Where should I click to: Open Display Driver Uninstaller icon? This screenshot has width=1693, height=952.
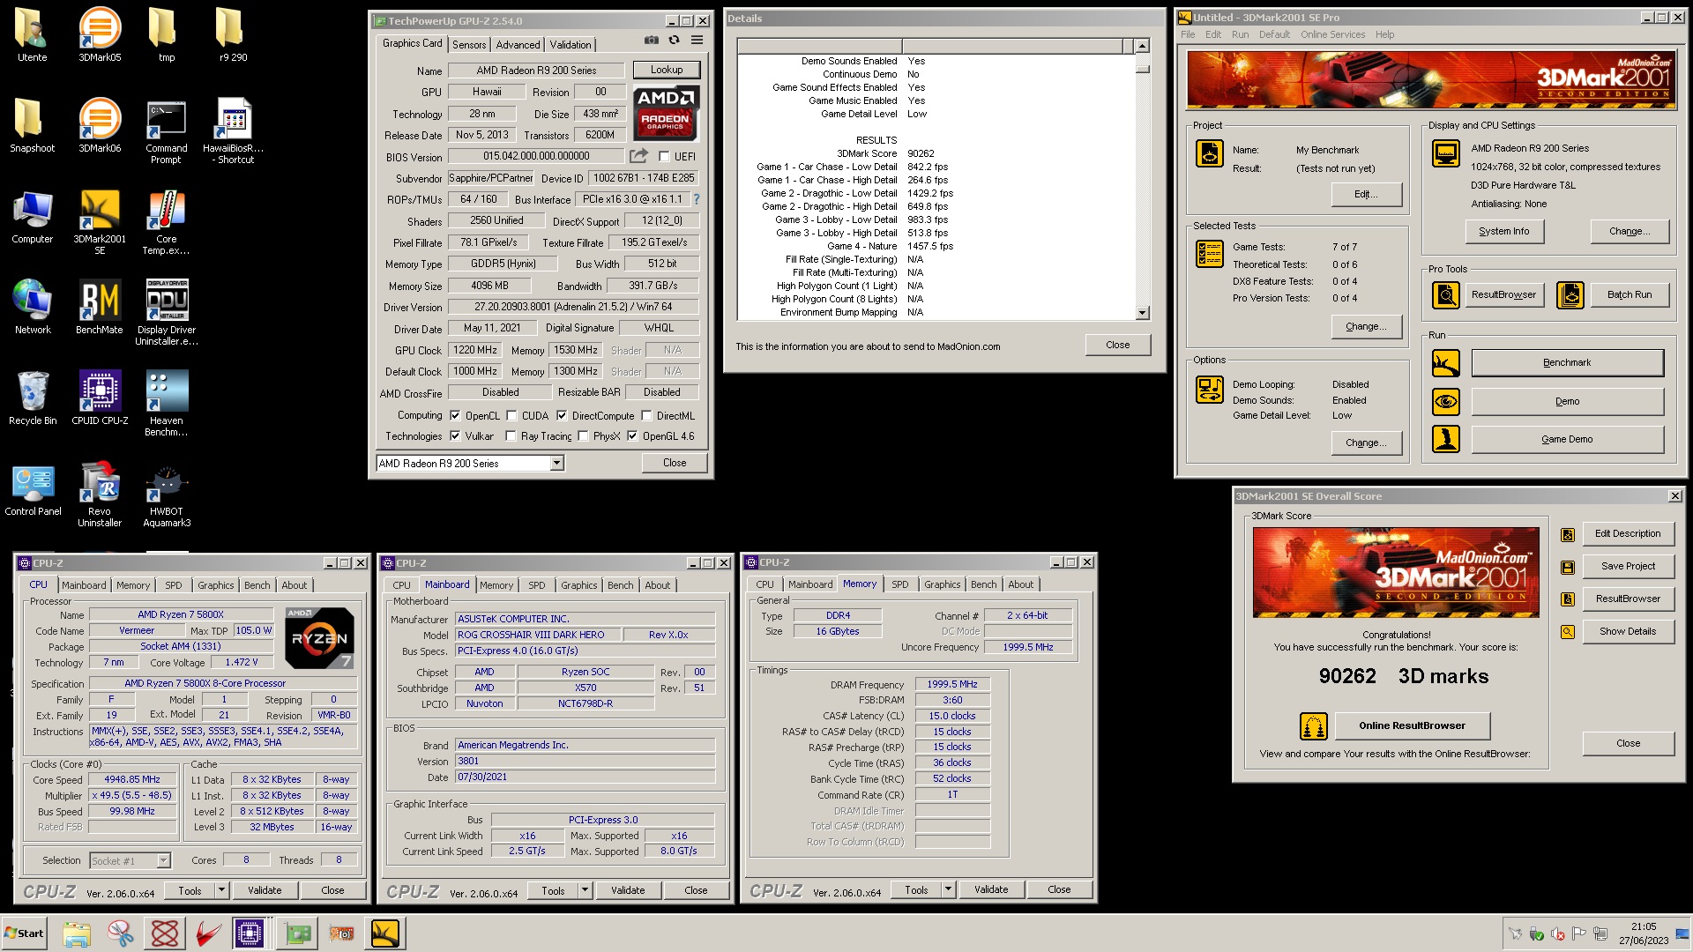167,312
